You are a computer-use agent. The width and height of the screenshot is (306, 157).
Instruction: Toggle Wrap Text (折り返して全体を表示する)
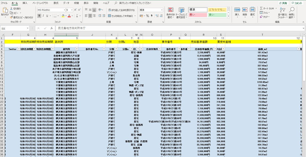coord(121,10)
